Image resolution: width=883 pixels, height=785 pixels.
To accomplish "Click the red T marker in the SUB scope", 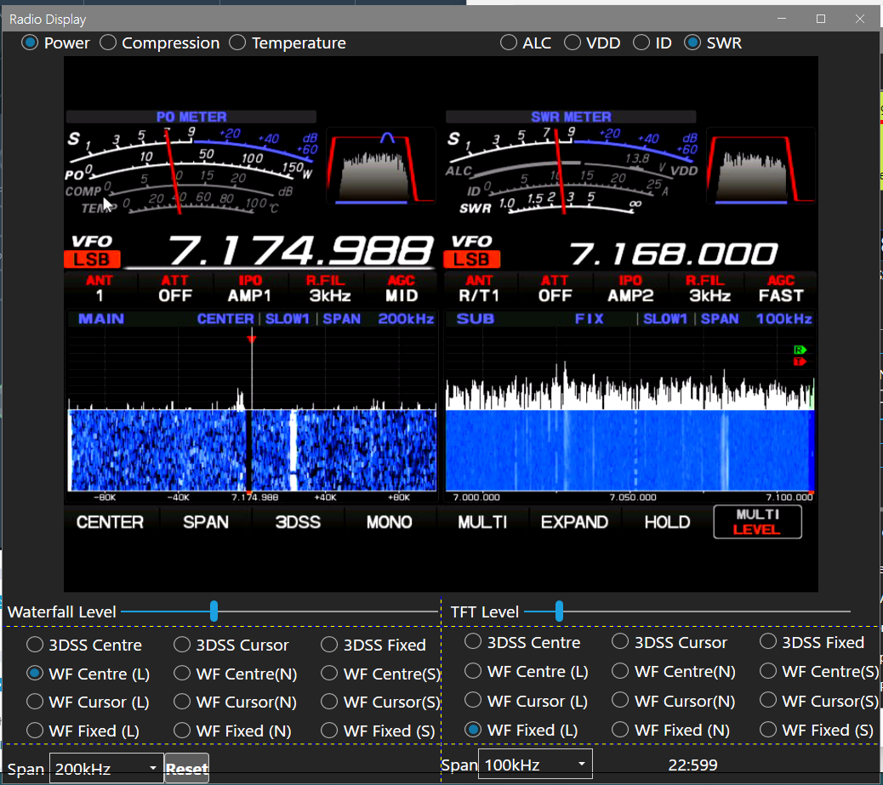I will 800,361.
